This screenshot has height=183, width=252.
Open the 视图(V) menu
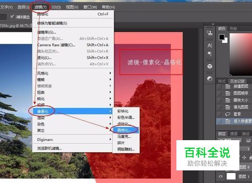pos(72,7)
